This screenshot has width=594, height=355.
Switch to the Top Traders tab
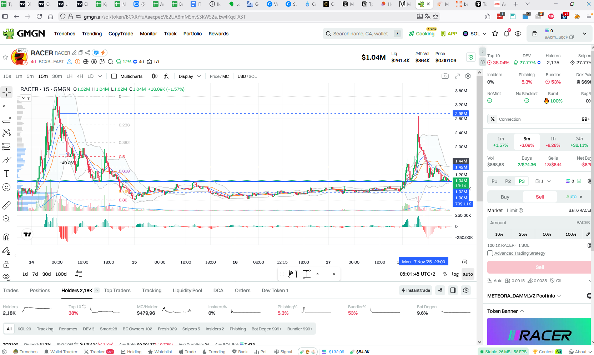click(117, 290)
